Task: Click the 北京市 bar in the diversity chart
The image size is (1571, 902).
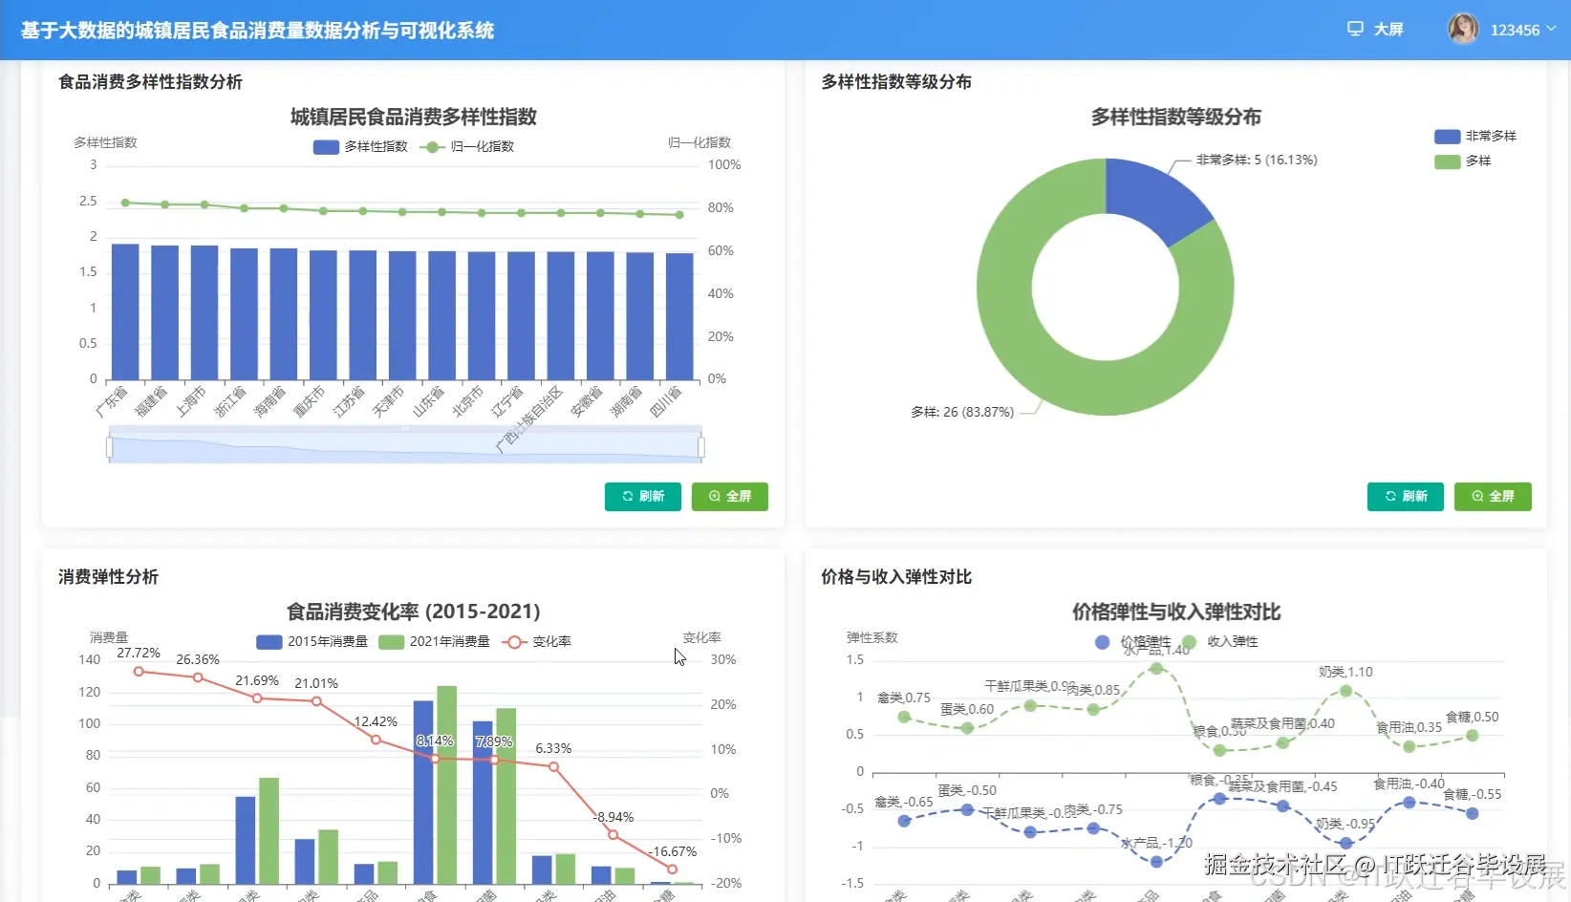Action: 482,315
